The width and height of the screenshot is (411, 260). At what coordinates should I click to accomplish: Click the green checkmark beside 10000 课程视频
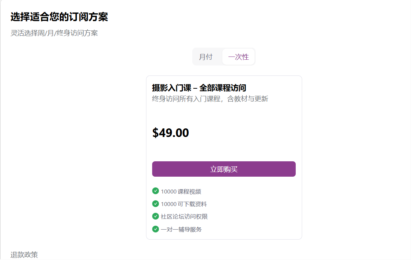point(155,191)
